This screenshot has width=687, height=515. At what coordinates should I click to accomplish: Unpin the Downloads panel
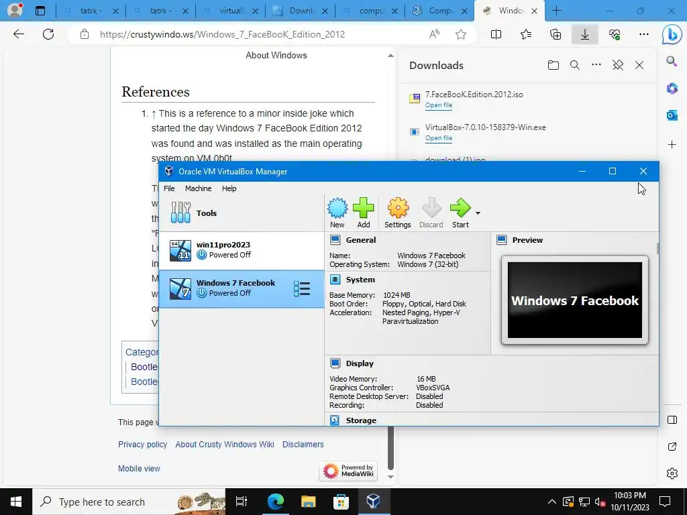(x=618, y=65)
